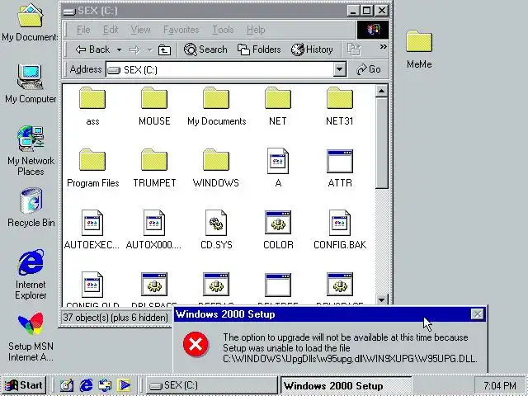528x396 pixels.
Task: Open My Network Places desktop icon
Action: click(x=31, y=150)
